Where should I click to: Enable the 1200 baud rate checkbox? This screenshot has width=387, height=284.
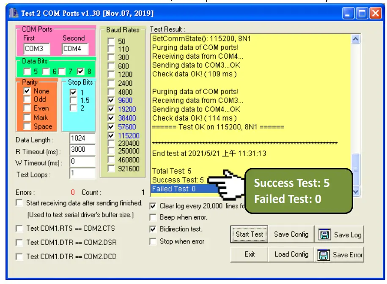tap(111, 74)
